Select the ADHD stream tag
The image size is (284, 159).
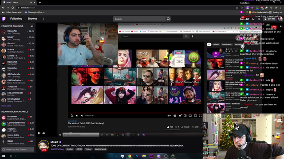pyautogui.click(x=79, y=149)
